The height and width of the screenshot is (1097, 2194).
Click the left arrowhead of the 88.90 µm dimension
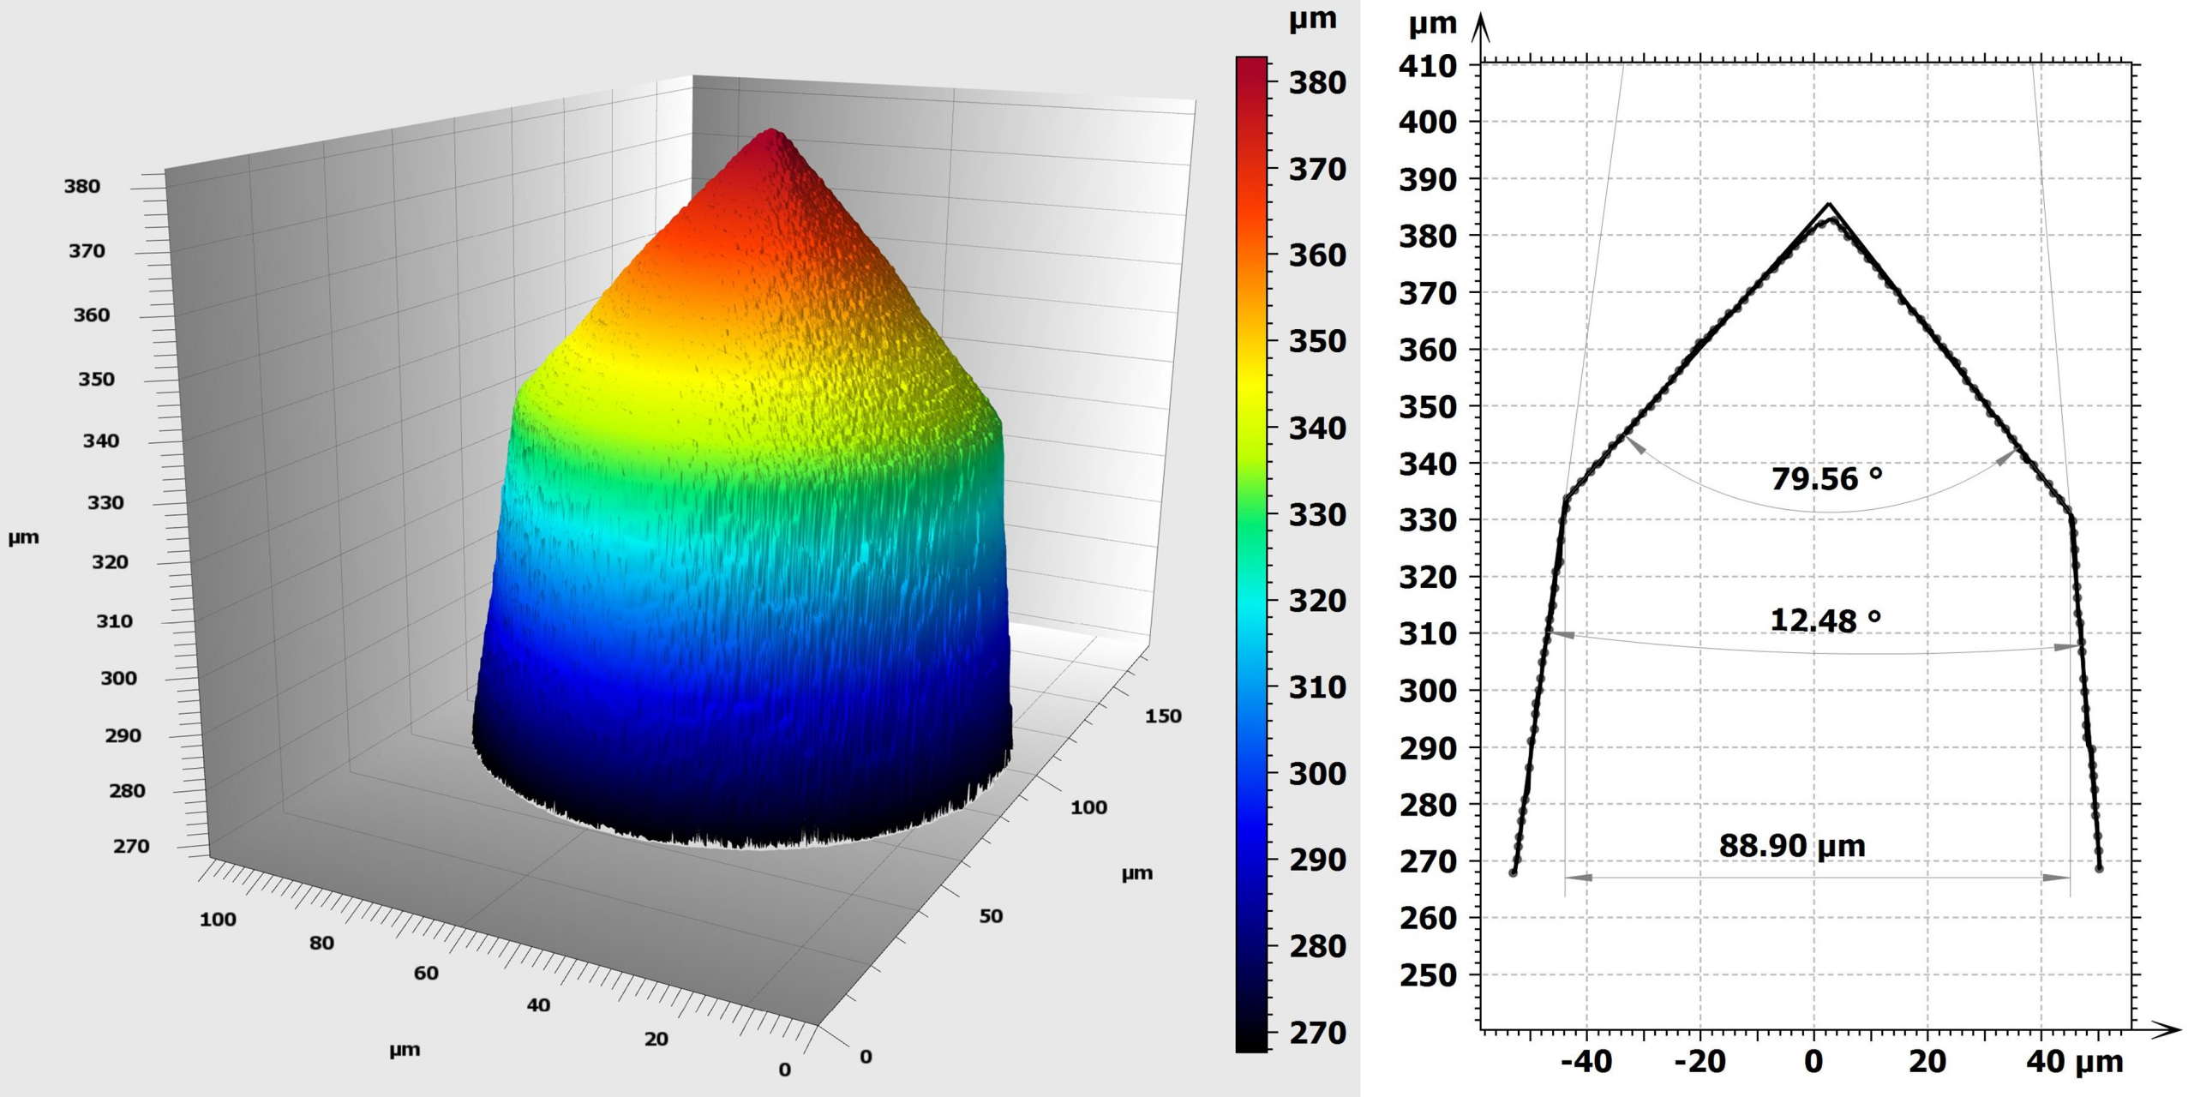click(x=1579, y=878)
